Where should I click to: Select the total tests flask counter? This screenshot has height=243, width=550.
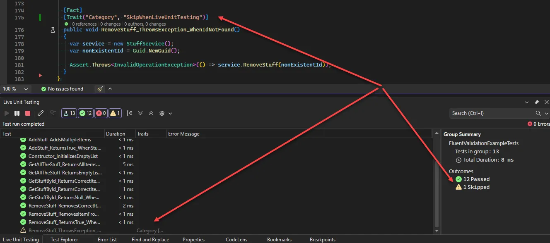coord(69,113)
